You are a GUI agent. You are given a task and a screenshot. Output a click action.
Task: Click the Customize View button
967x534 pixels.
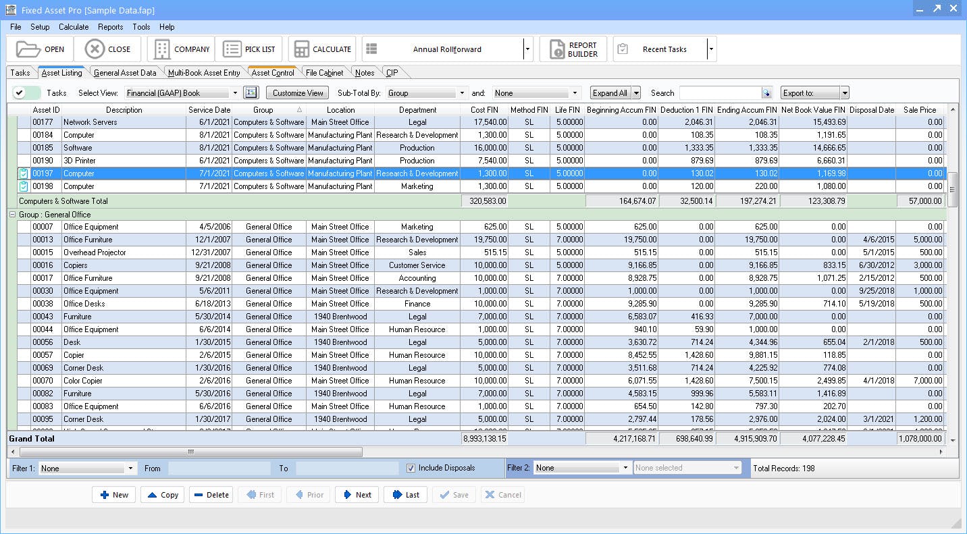click(x=297, y=92)
